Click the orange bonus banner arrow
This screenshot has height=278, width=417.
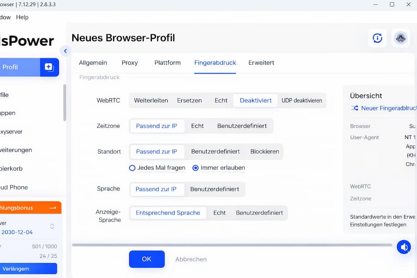52,208
